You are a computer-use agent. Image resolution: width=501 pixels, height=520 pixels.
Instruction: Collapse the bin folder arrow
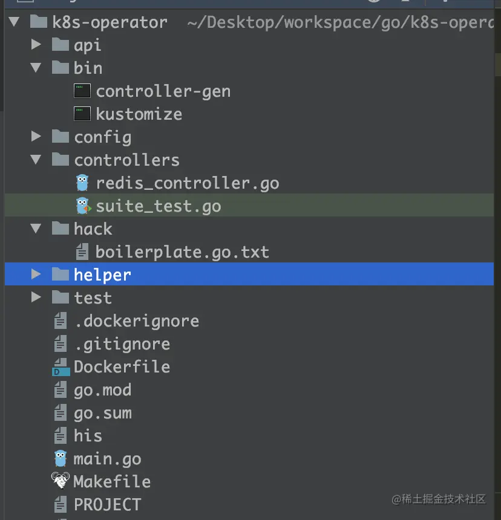[36, 68]
